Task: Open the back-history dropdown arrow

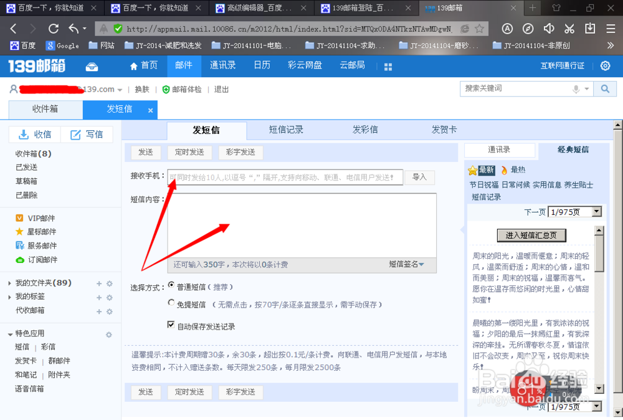Action: pyautogui.click(x=84, y=29)
